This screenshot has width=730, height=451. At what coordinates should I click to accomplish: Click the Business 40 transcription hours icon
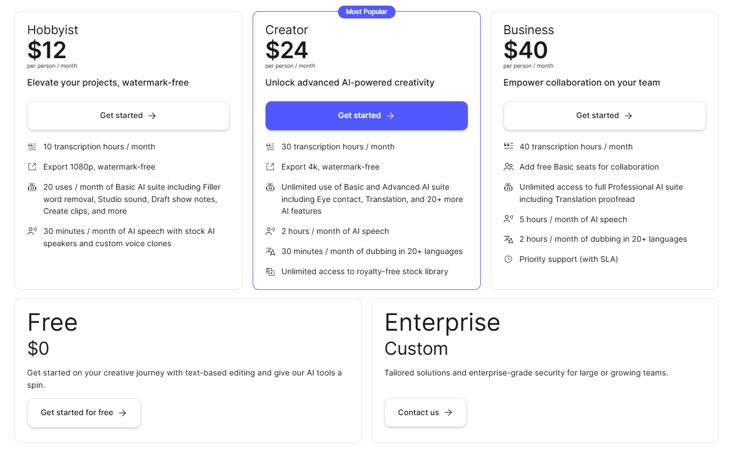[x=508, y=147]
